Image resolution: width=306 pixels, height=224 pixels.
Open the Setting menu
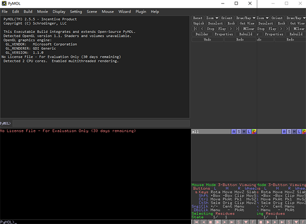point(75,11)
